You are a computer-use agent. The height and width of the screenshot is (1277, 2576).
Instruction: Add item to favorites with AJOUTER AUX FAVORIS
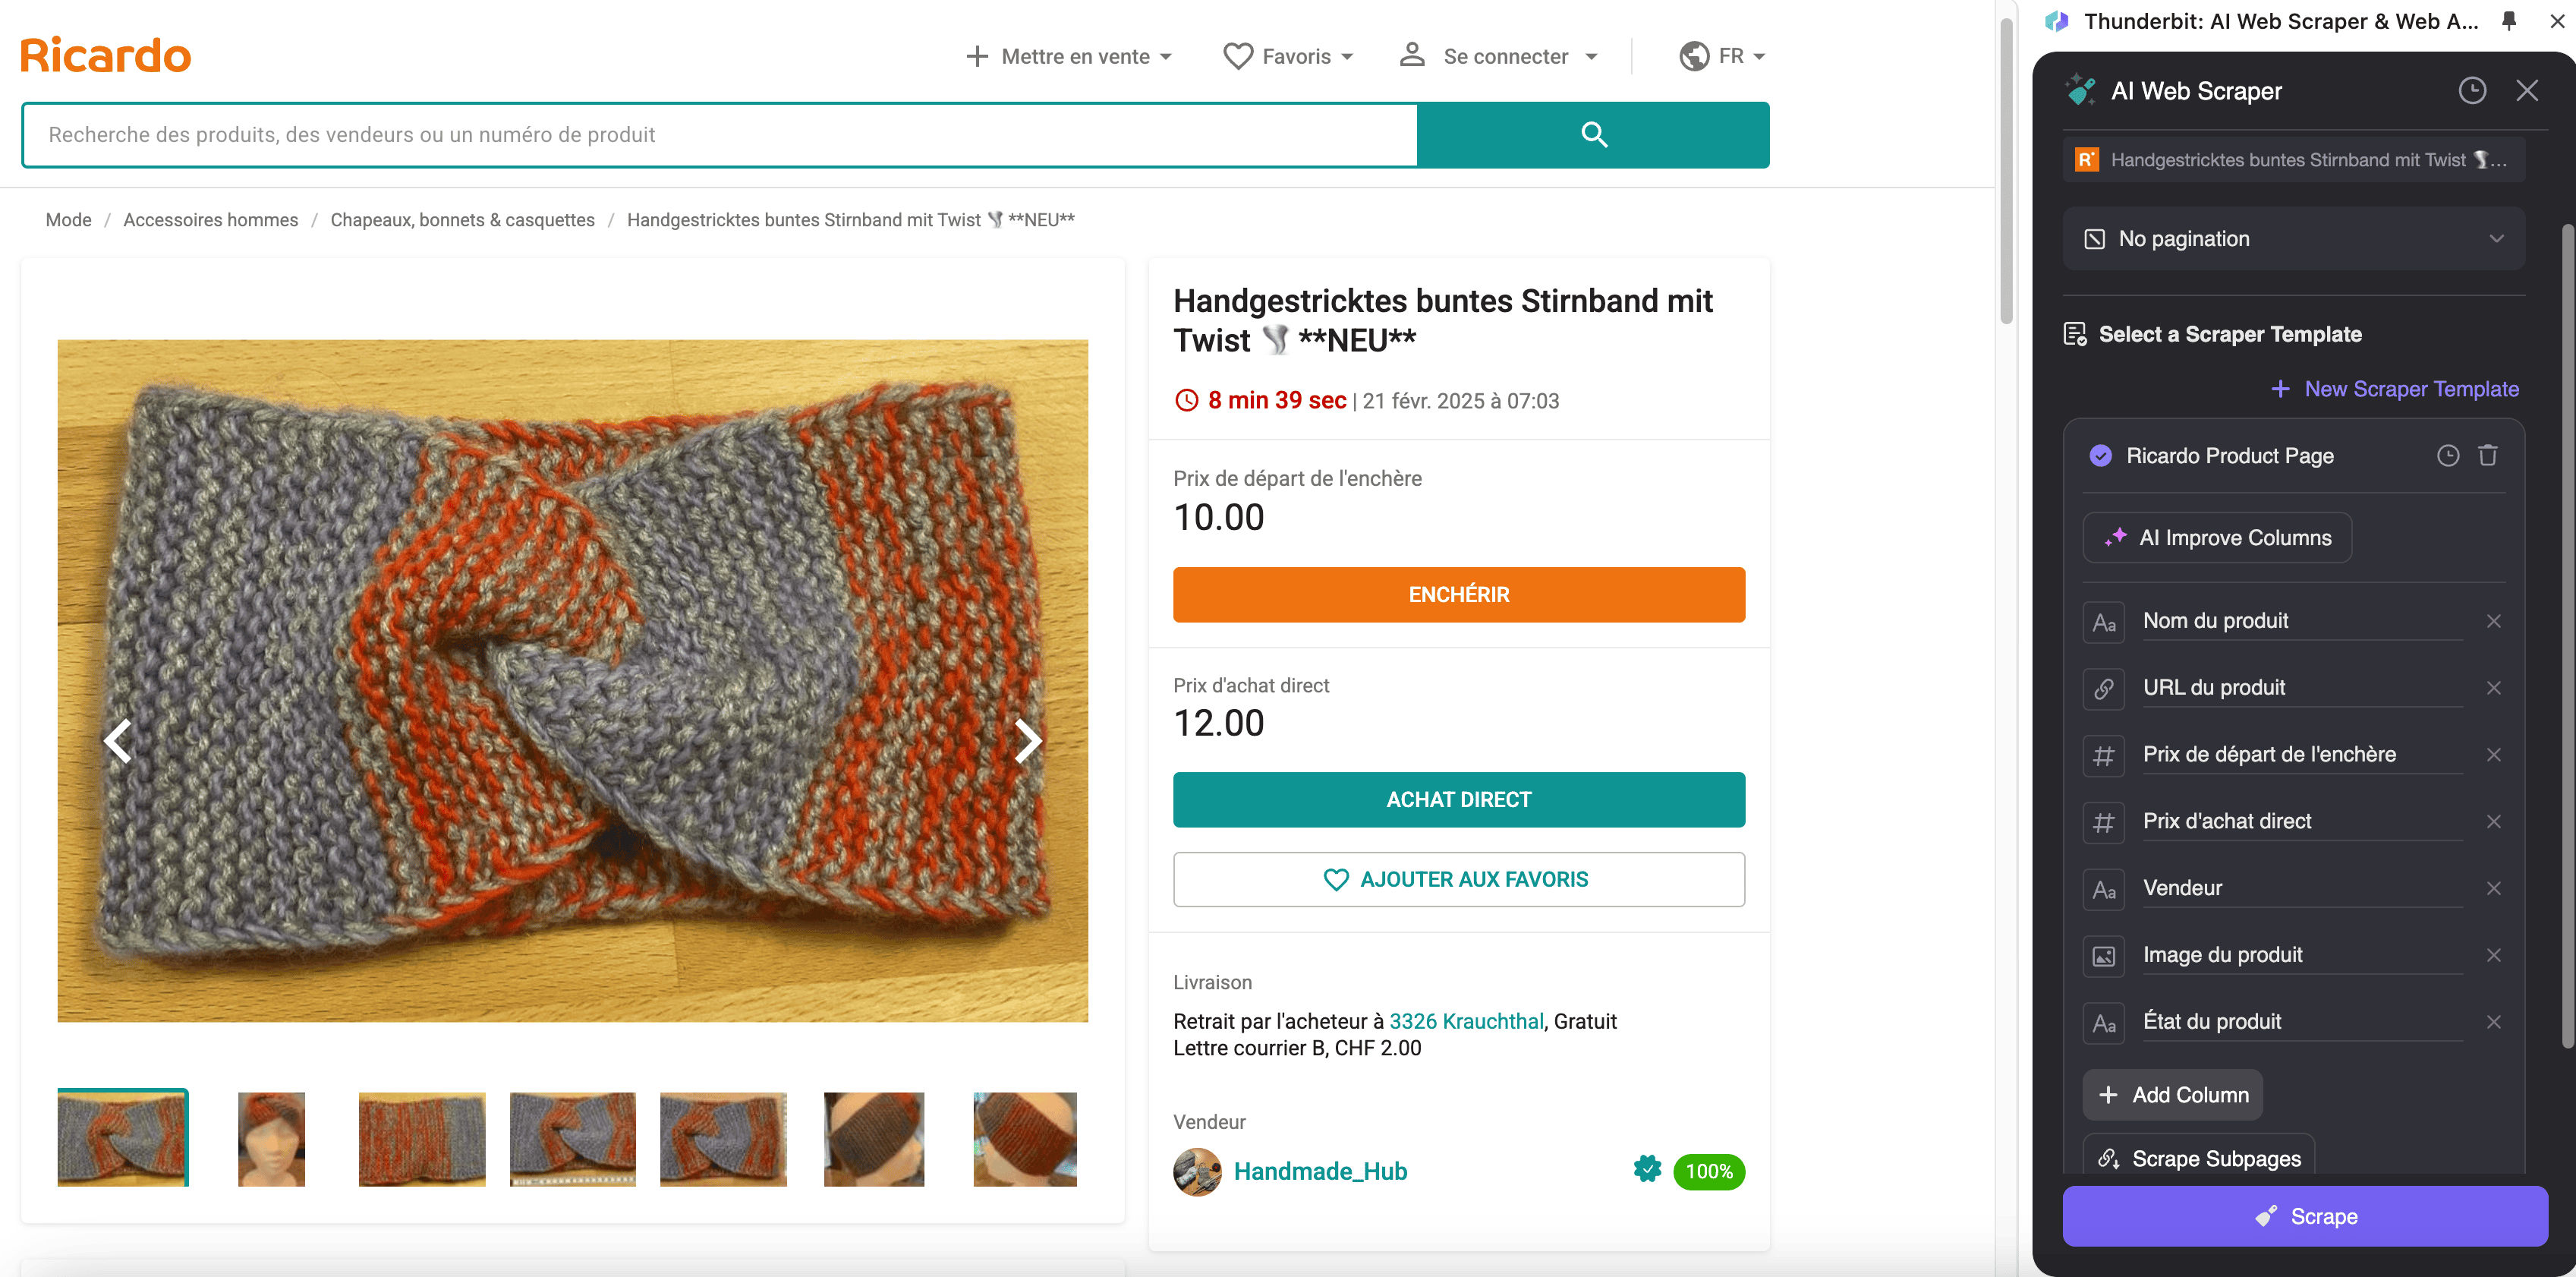[x=1458, y=879]
